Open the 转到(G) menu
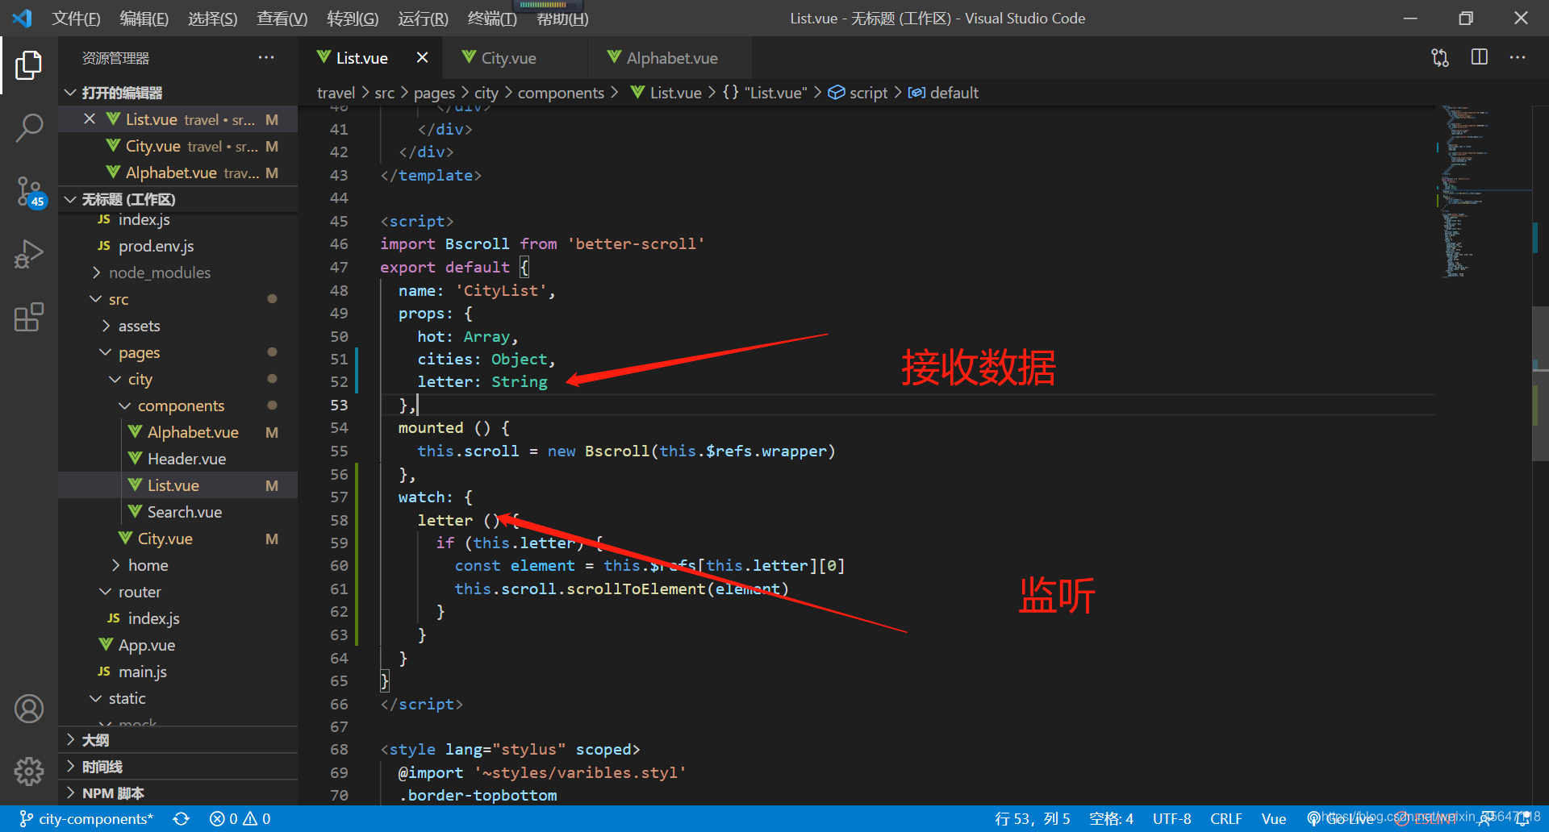Image resolution: width=1549 pixels, height=832 pixels. pos(353,19)
